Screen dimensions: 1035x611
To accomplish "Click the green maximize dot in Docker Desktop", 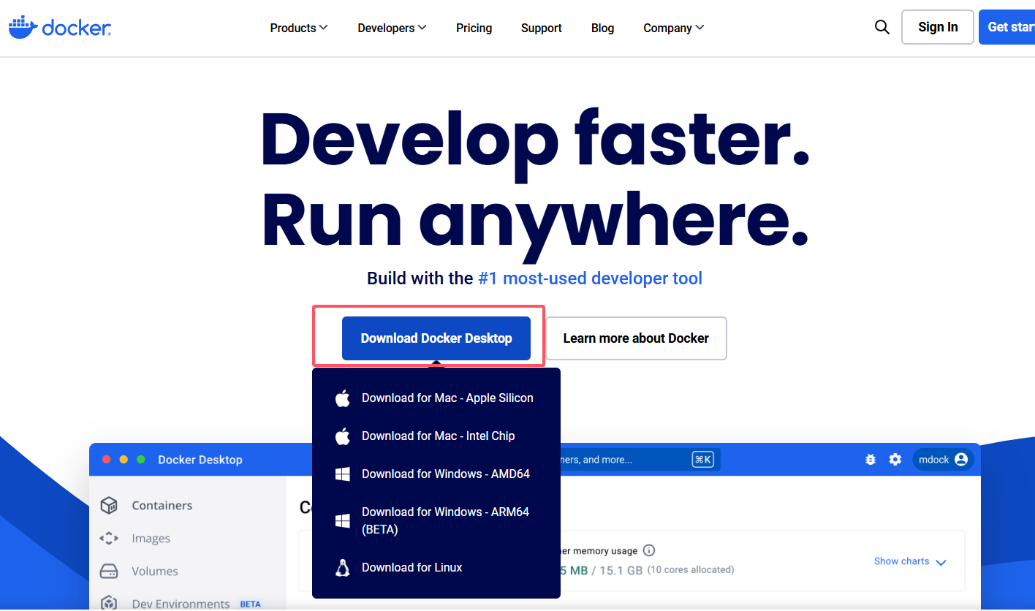I will click(141, 460).
